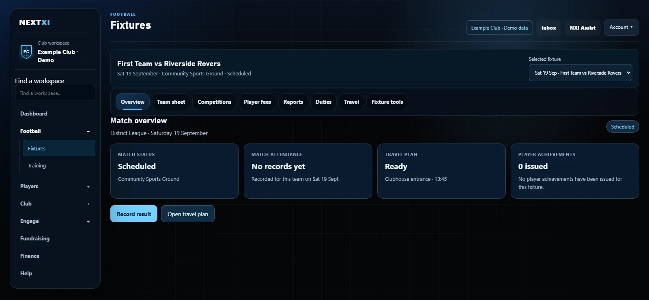Launch NXI Assist

(x=582, y=28)
